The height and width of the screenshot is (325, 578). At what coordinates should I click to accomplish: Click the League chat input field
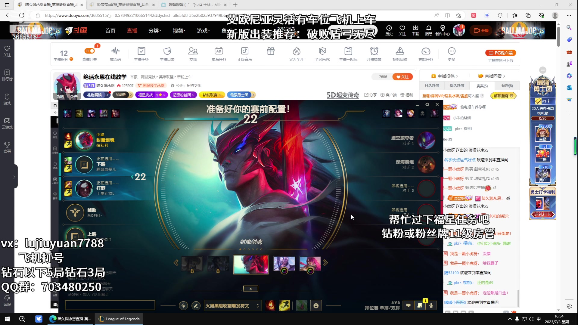coord(110,305)
